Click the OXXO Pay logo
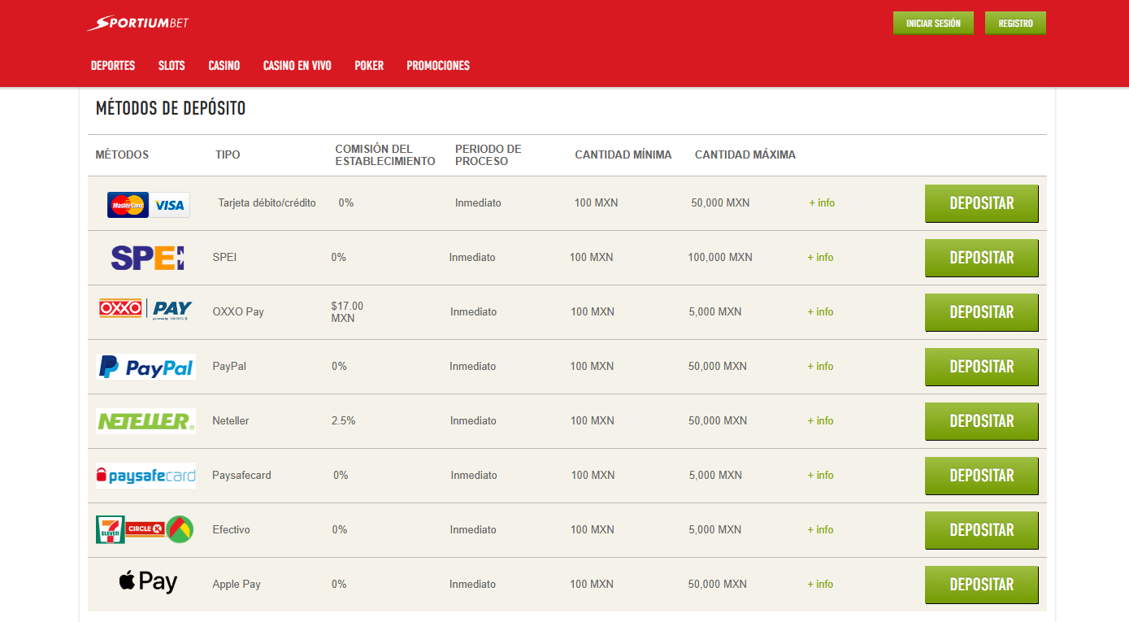This screenshot has width=1129, height=622. (x=145, y=311)
